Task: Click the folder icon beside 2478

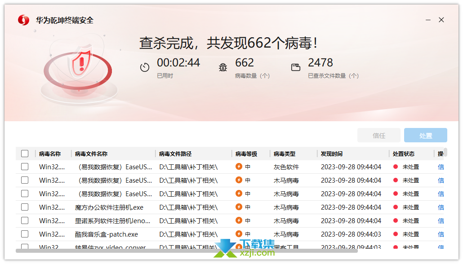Action: click(x=296, y=67)
